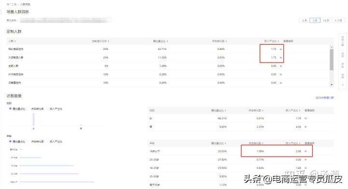Open trend icon in the 0.29% exposure row
The height and width of the screenshot is (189, 348).
click(281, 75)
